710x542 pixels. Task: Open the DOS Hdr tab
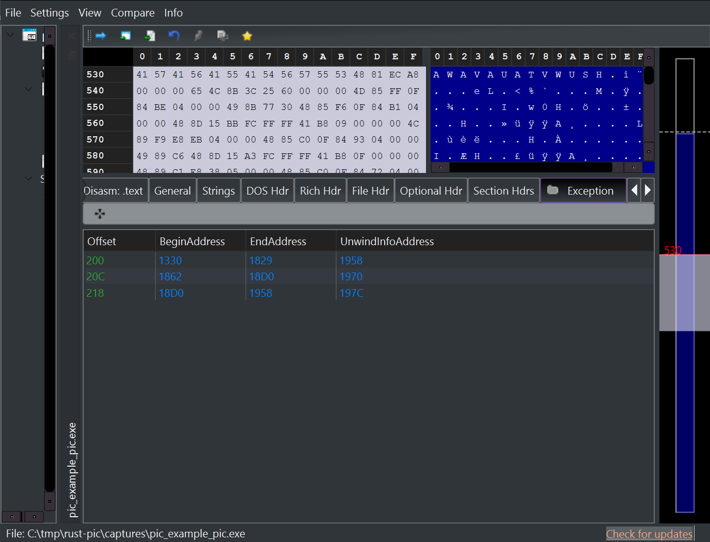point(267,190)
